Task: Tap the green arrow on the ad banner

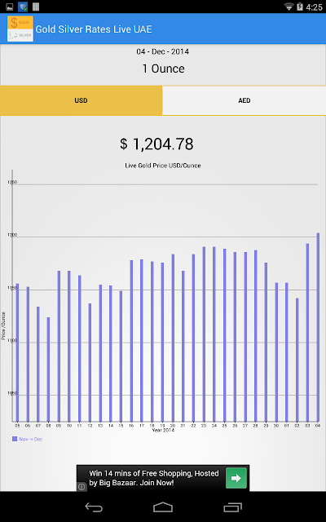Action: (x=236, y=478)
